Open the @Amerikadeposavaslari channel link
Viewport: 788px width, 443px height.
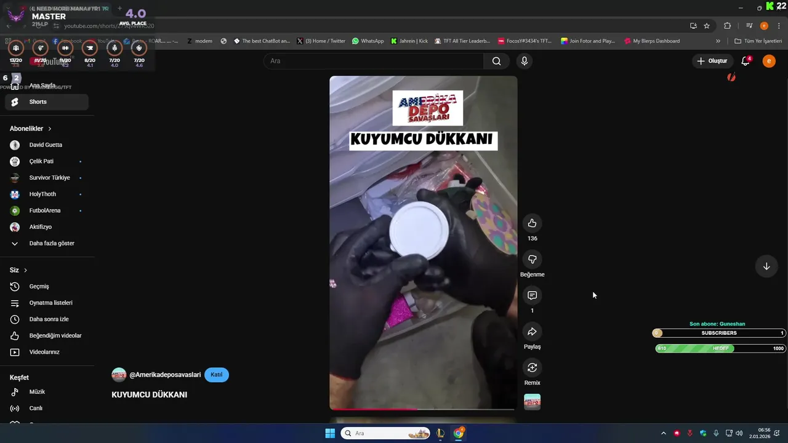pyautogui.click(x=165, y=375)
